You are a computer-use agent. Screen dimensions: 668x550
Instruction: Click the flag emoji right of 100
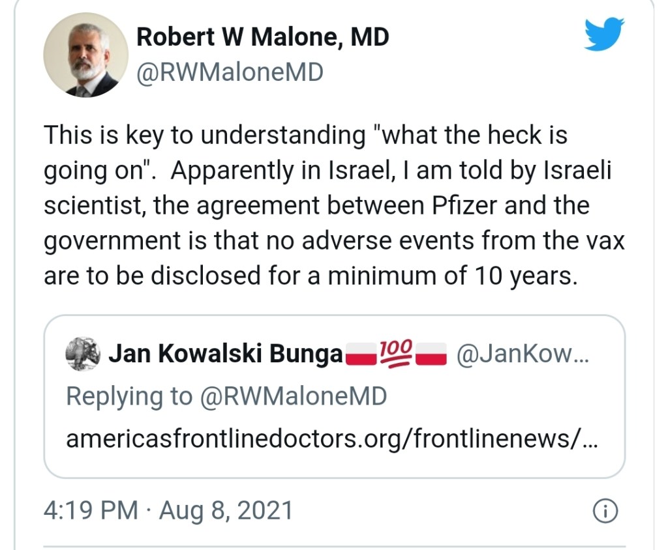(430, 355)
